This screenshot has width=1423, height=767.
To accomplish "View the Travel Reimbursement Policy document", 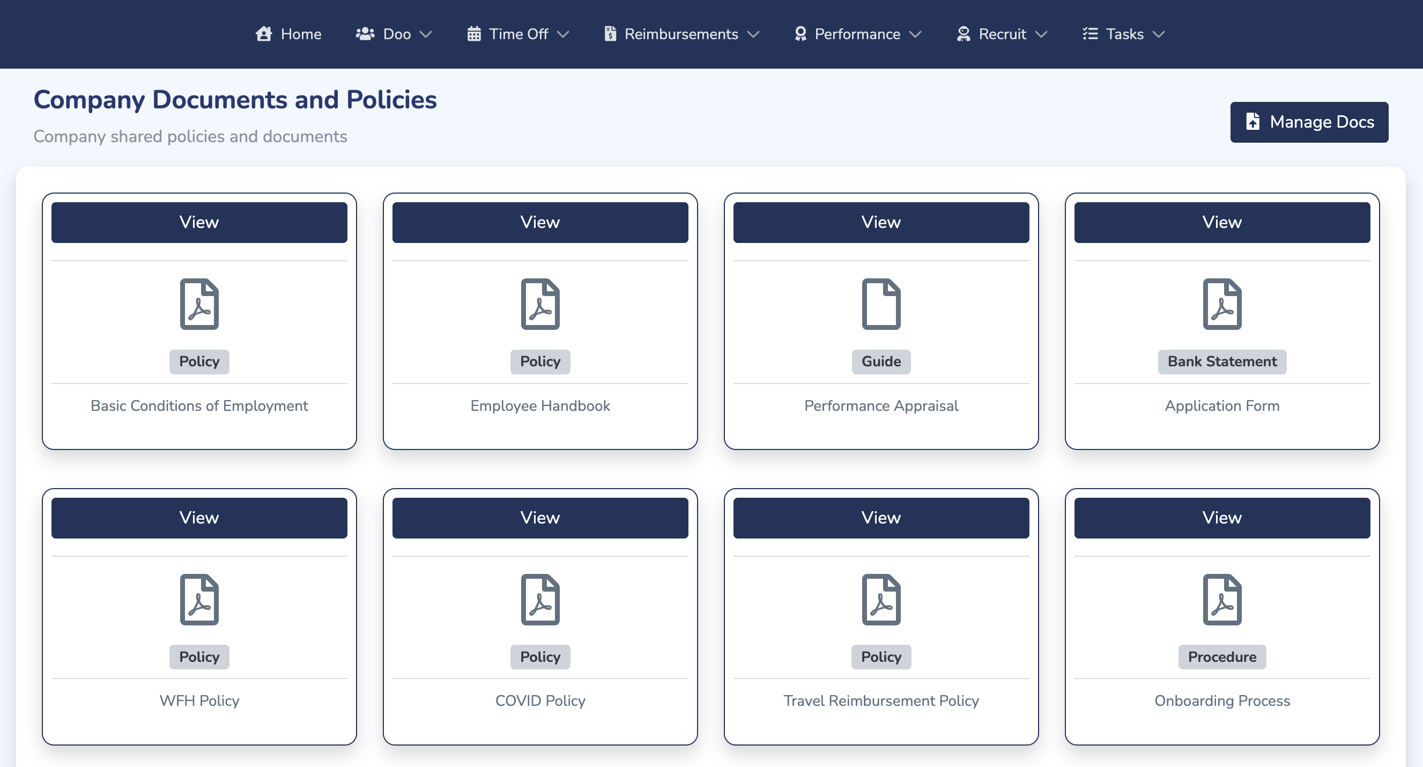I will coord(881,518).
